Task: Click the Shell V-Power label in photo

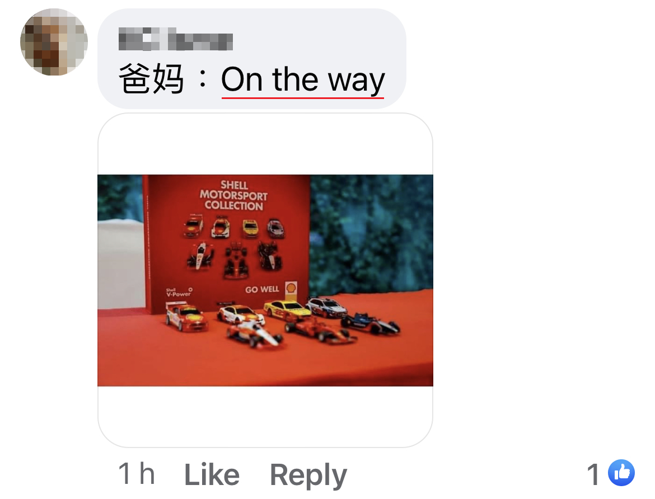Action: 179,293
